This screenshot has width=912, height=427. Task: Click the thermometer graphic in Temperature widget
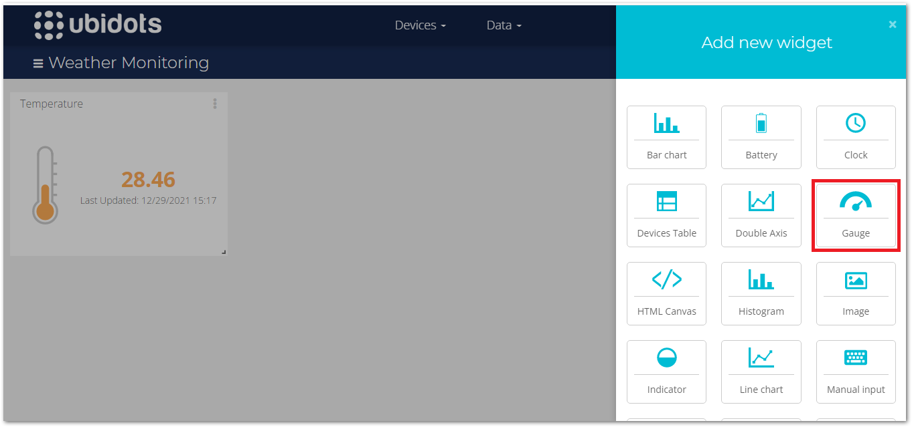coord(45,185)
